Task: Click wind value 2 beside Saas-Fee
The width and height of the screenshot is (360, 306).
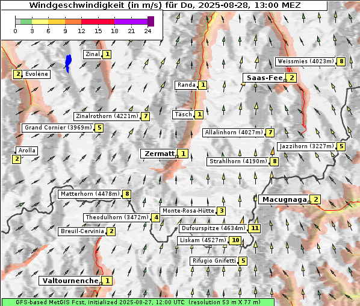Action: coord(291,78)
